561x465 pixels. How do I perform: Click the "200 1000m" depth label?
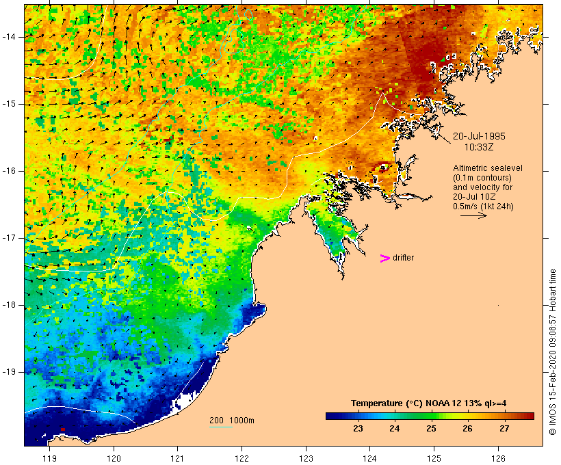(x=232, y=421)
